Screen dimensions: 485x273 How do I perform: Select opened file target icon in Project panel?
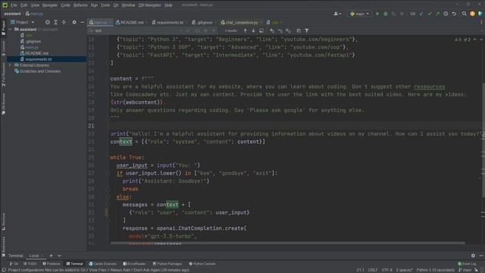tap(47, 22)
